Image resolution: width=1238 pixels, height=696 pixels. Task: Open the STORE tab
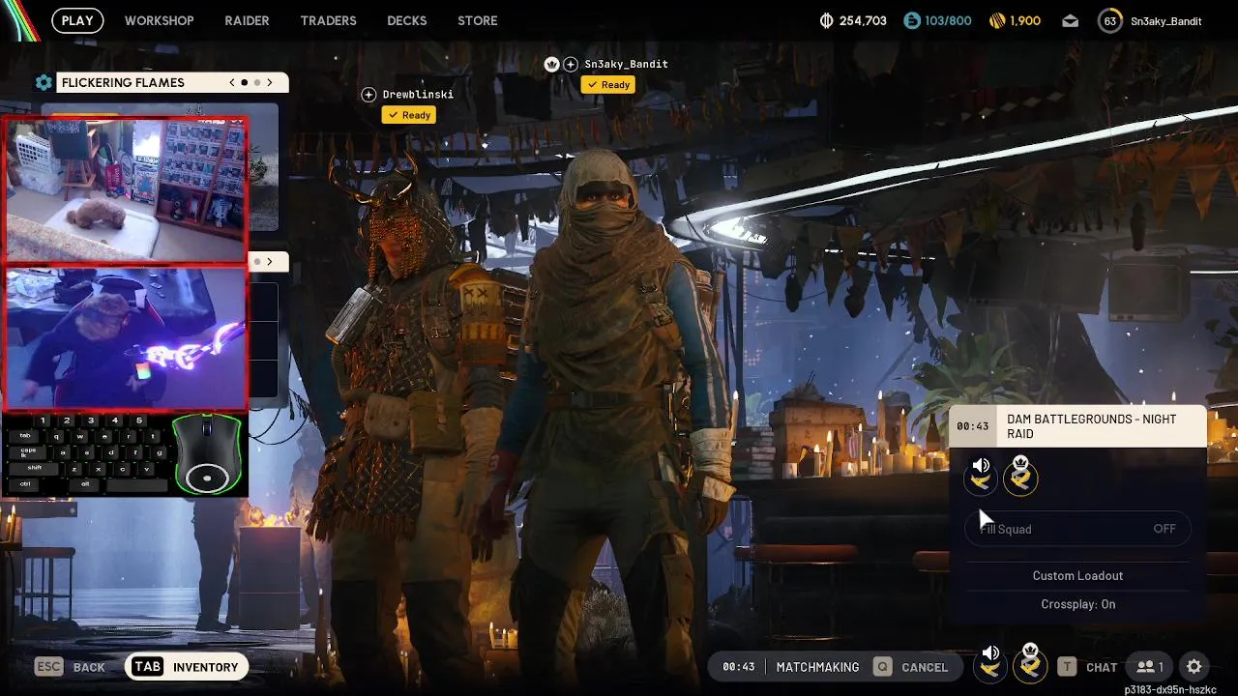click(x=478, y=20)
